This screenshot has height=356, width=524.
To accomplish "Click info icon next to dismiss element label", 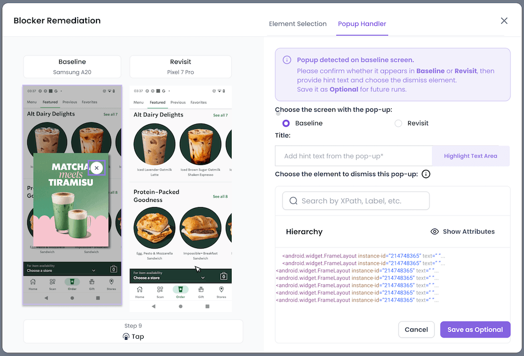I will (425, 174).
